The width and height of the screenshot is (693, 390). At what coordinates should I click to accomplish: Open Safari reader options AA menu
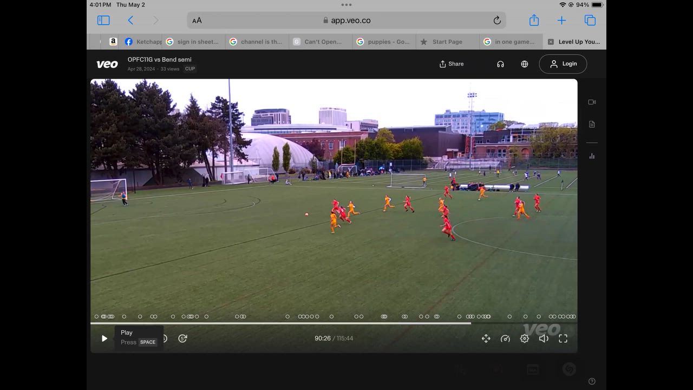pyautogui.click(x=197, y=21)
